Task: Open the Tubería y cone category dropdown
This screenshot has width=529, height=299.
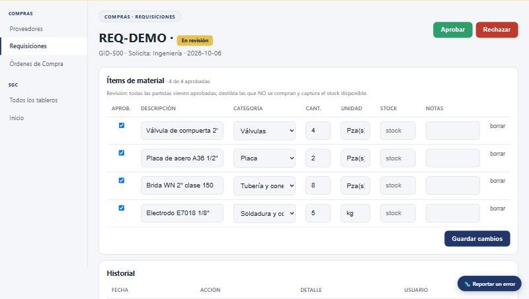Action: [264, 185]
